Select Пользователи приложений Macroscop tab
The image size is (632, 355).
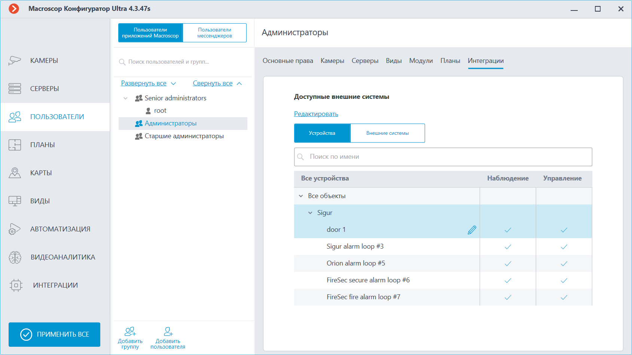150,33
